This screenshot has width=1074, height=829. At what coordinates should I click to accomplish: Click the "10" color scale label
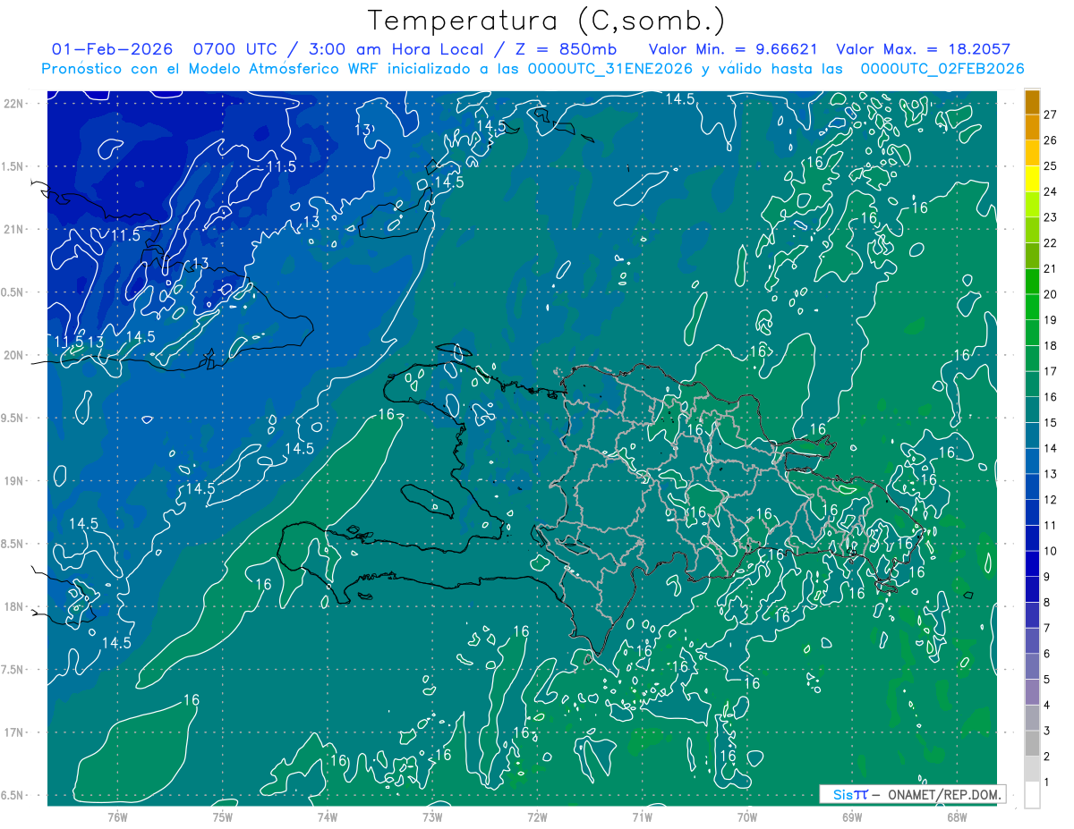[x=1050, y=551]
